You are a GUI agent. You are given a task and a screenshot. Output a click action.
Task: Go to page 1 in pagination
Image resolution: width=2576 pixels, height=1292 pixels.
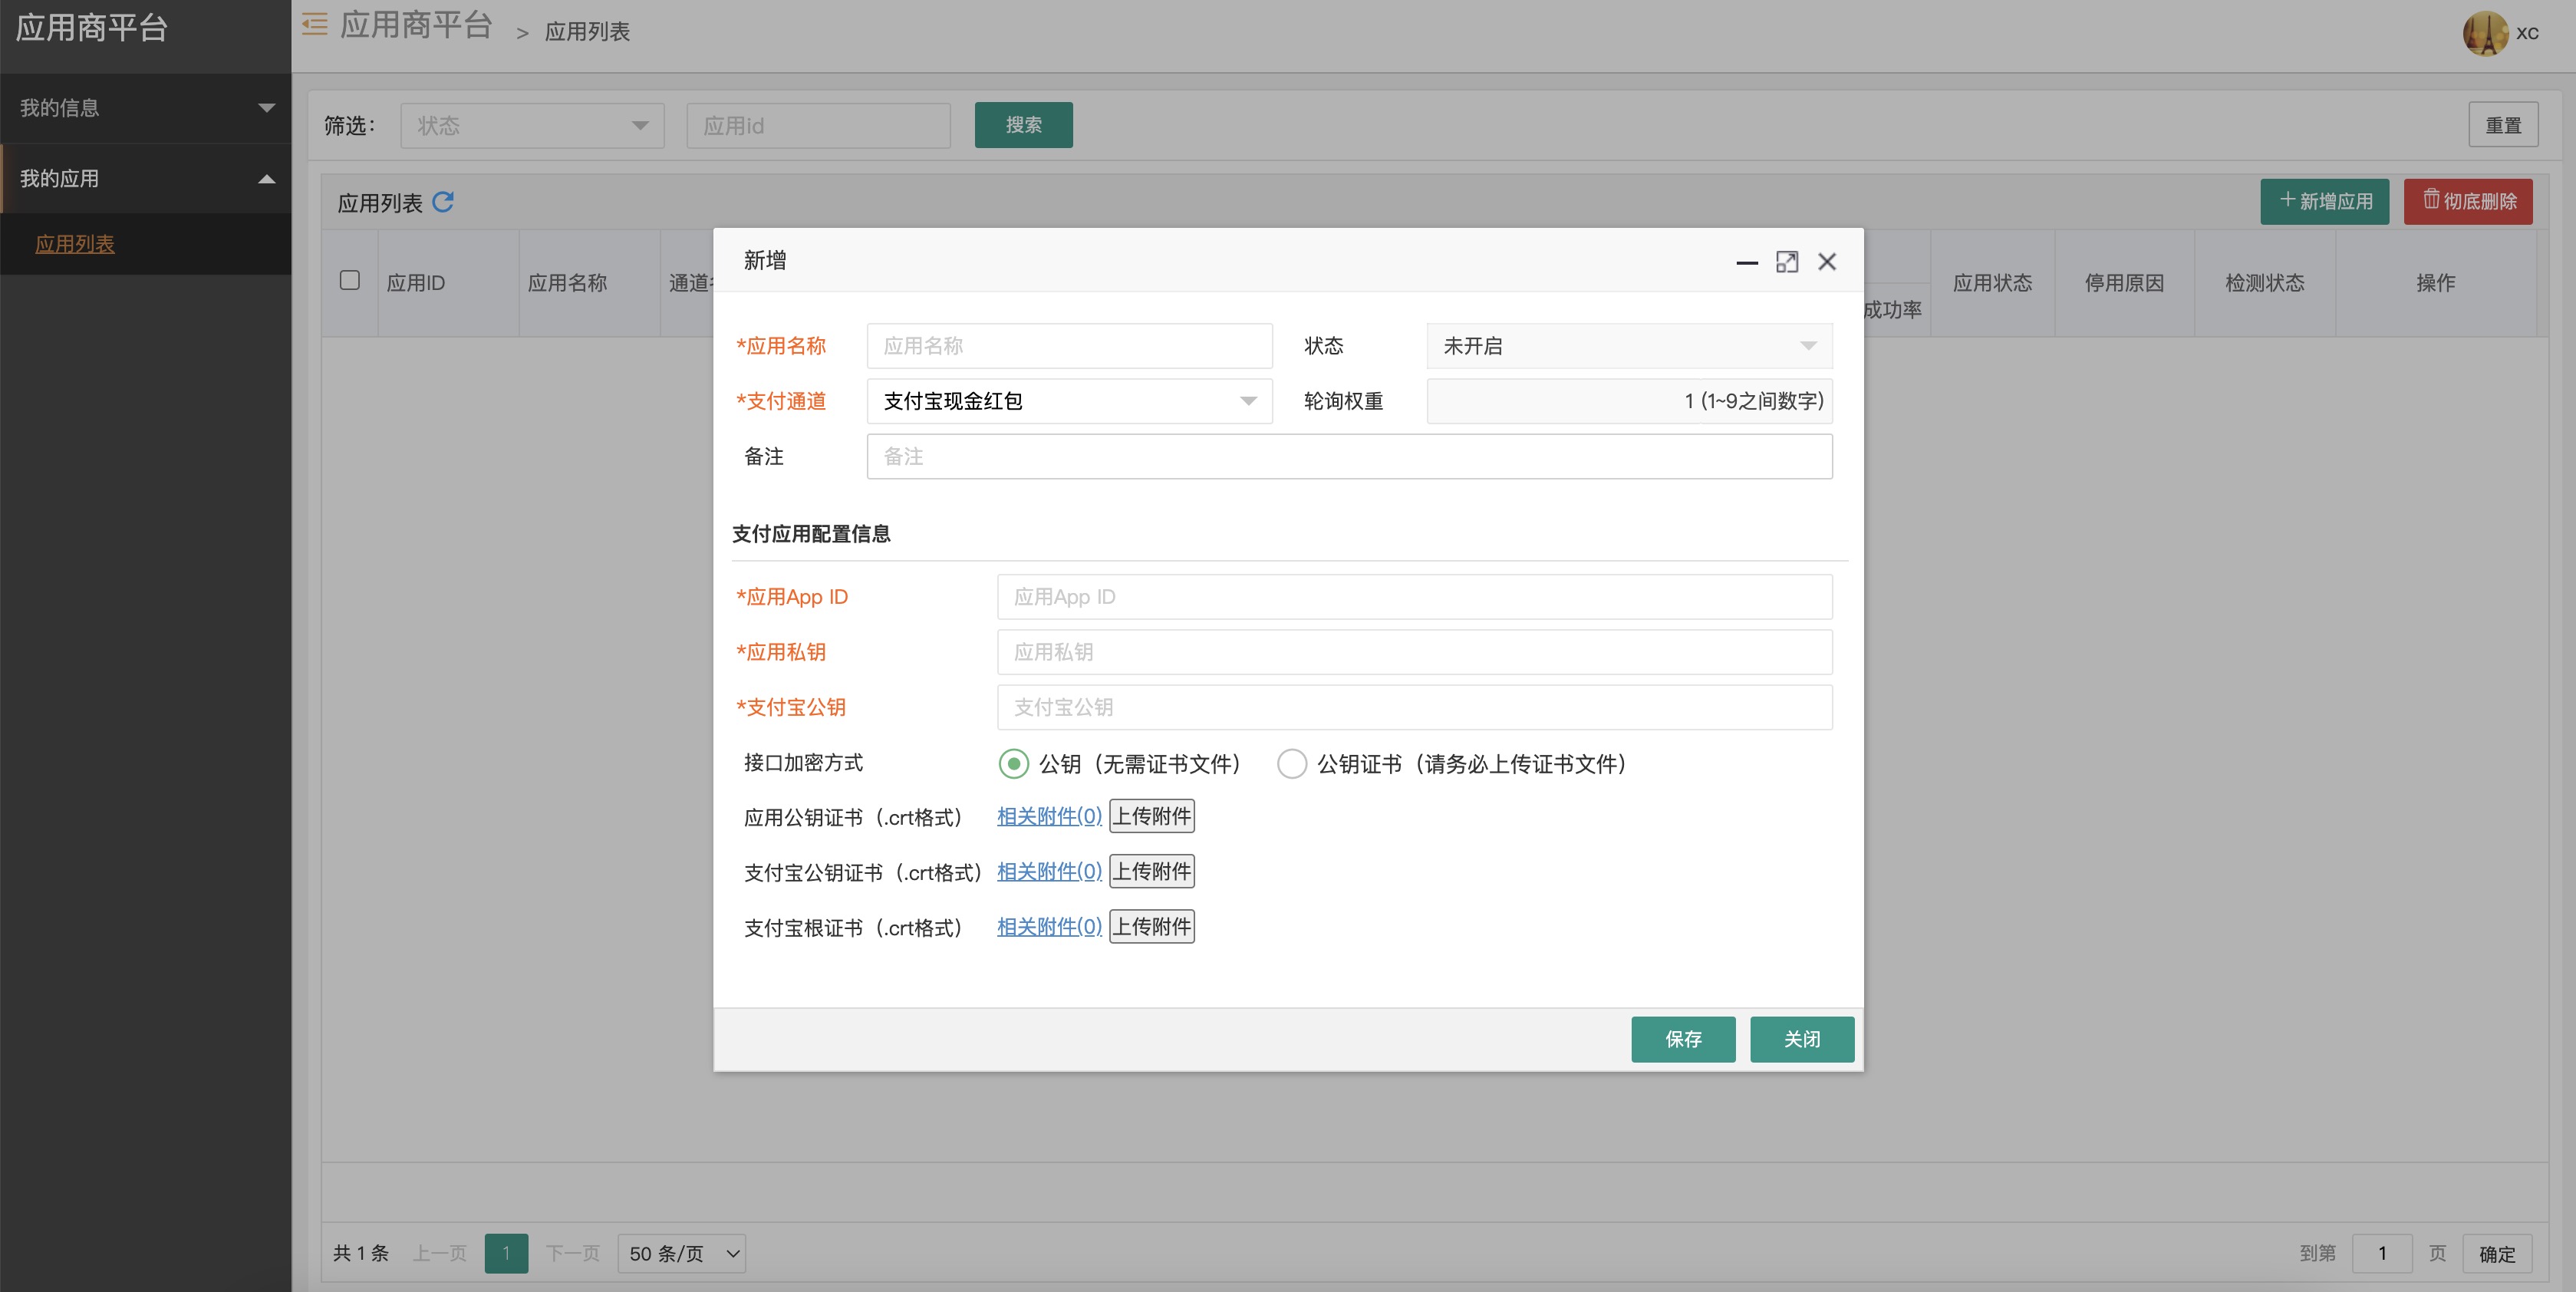506,1253
